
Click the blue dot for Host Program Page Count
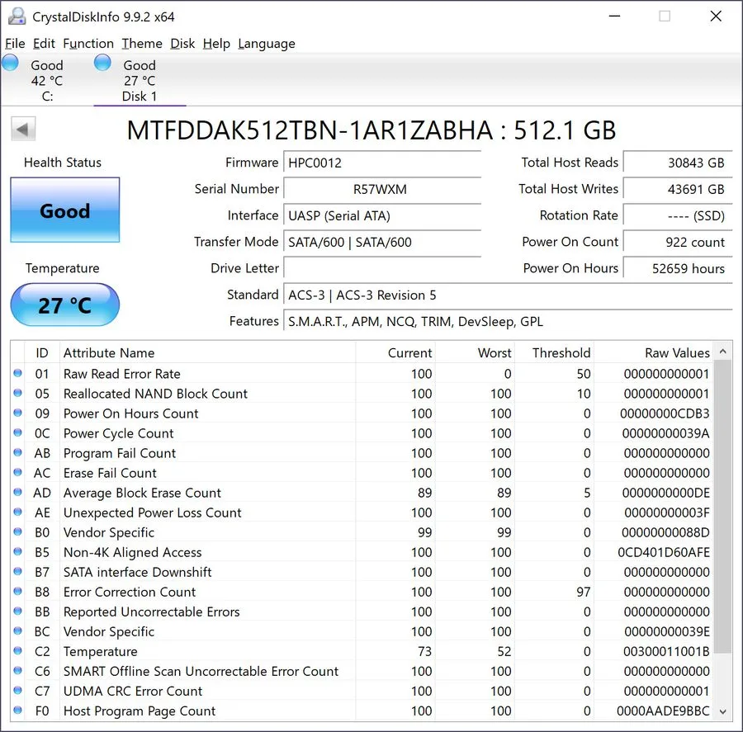tap(17, 711)
